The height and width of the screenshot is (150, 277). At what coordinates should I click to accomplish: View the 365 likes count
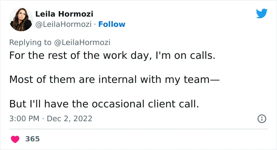(32, 139)
